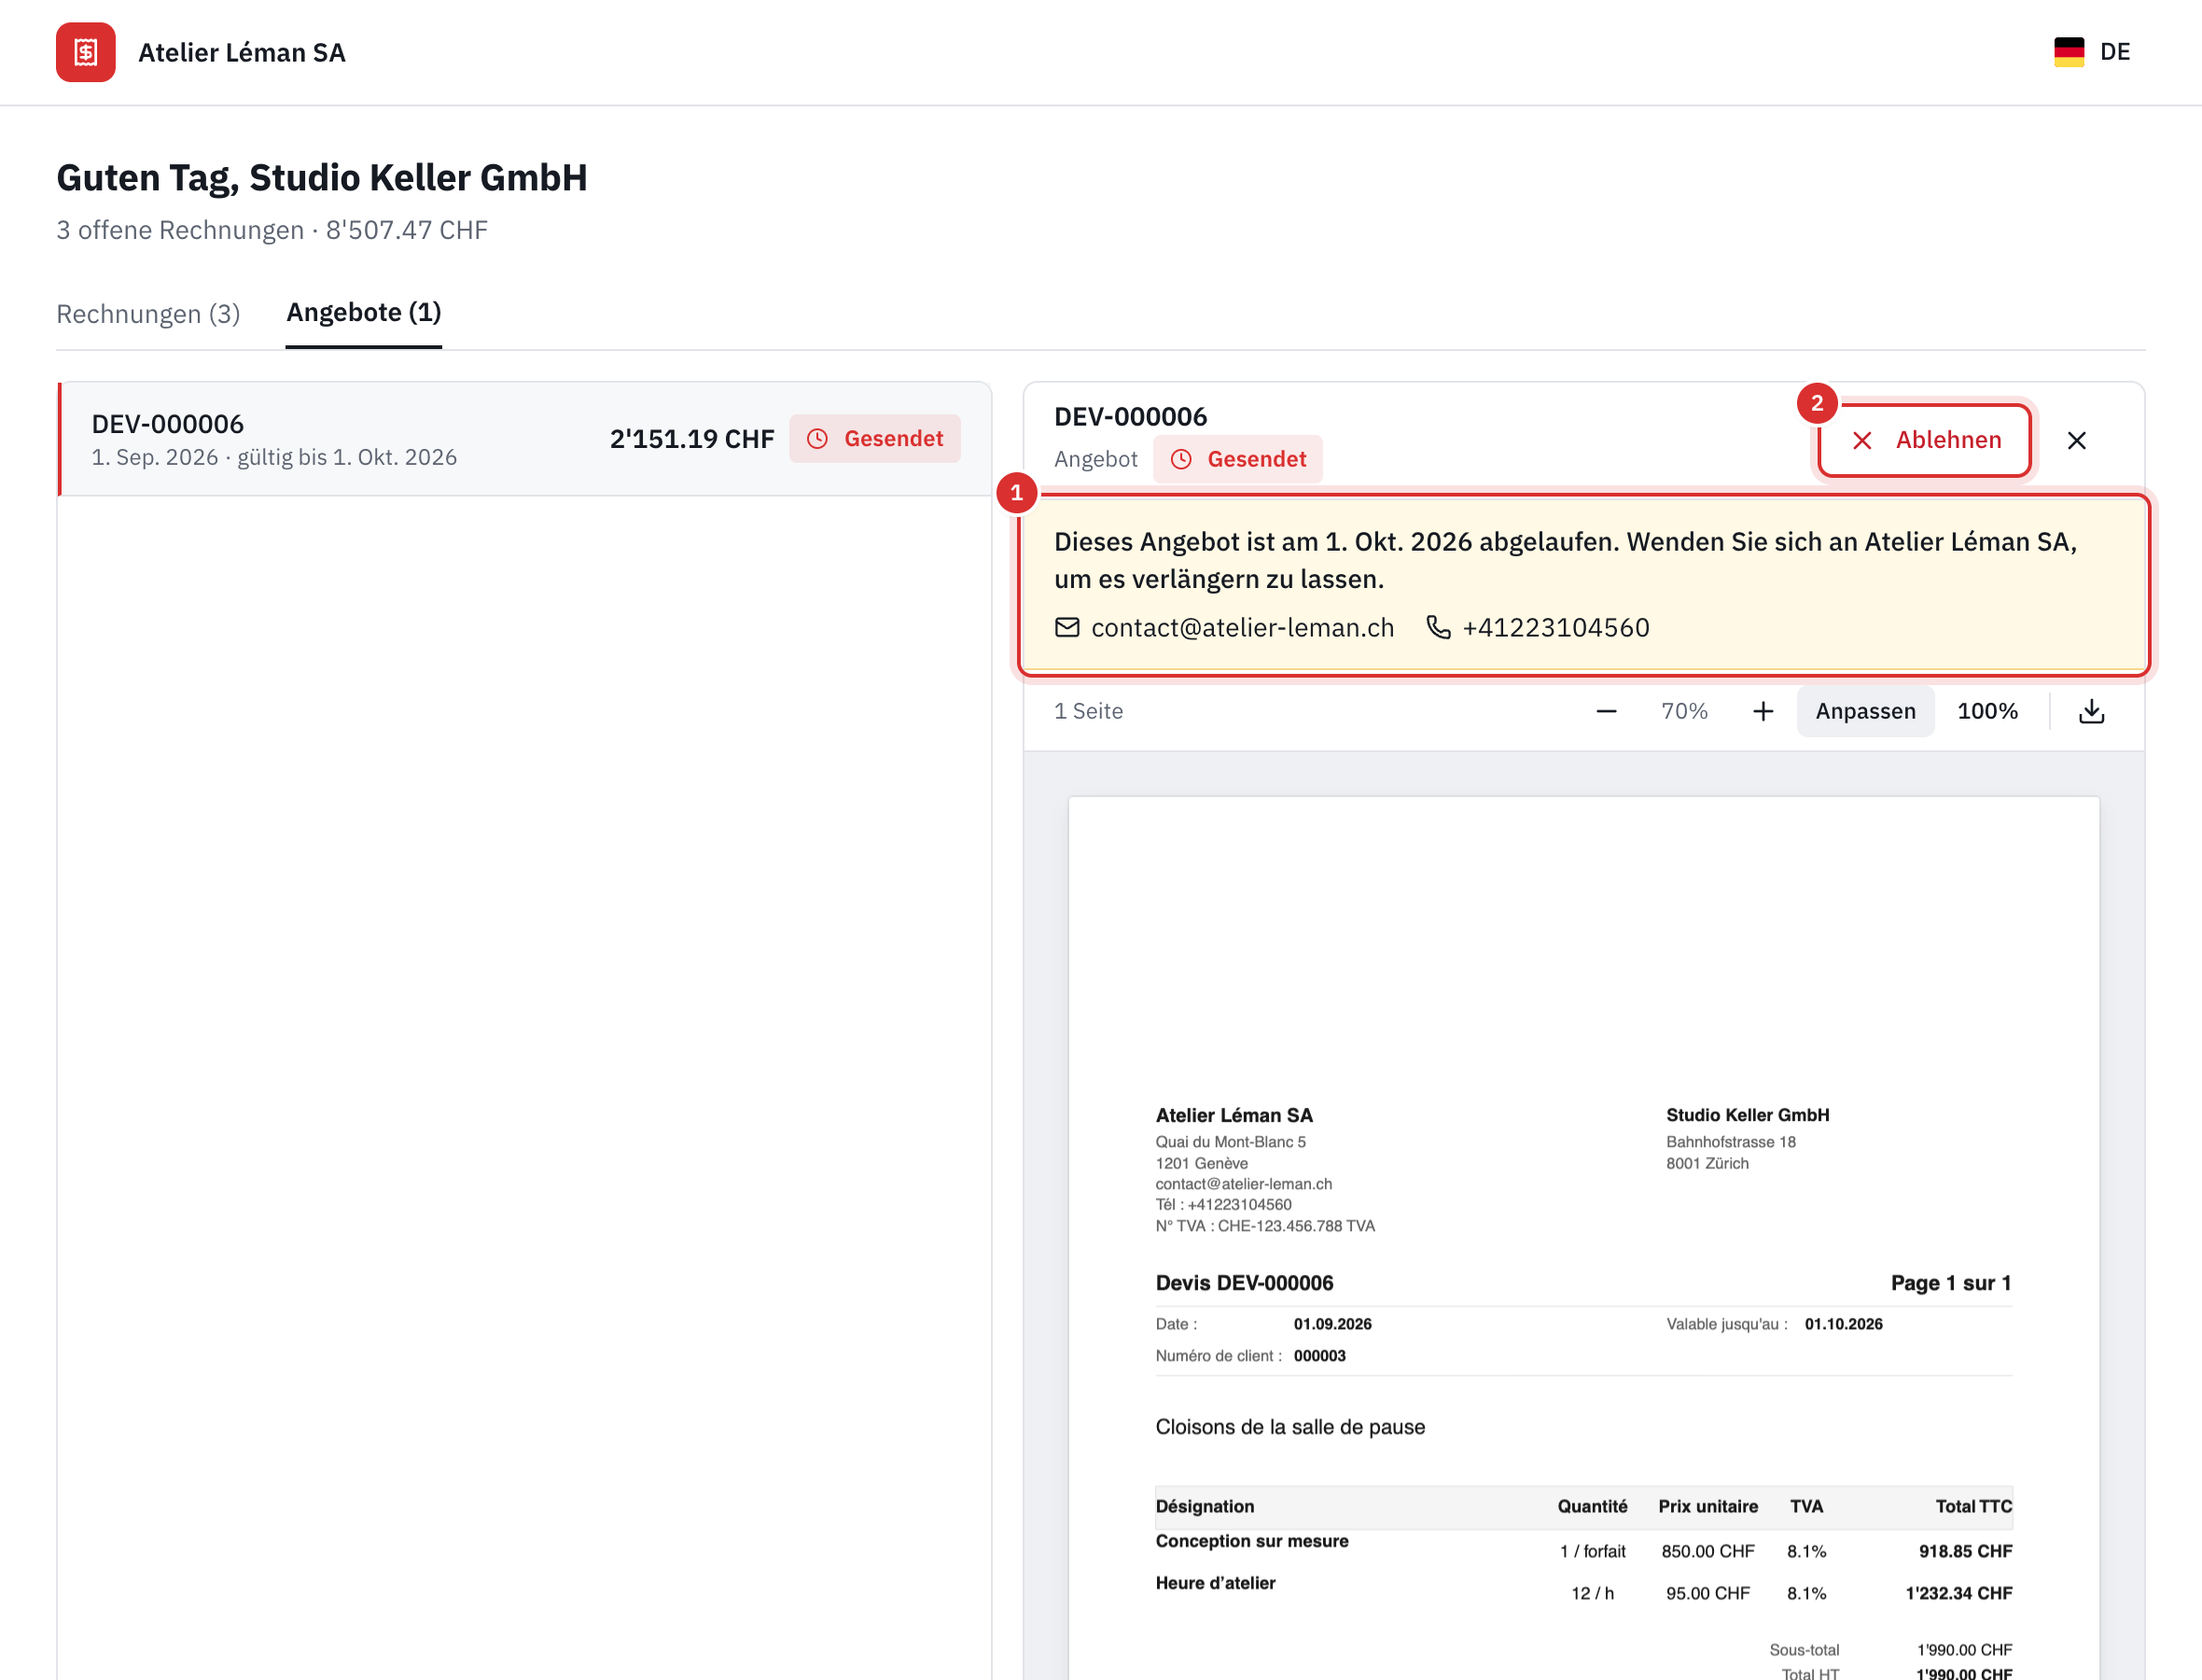Click "Guten Tag, Studio Keller GmbH" heading
This screenshot has height=1680, width=2202.
click(x=322, y=178)
